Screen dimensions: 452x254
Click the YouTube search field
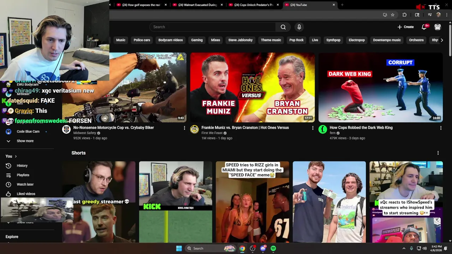(213, 27)
